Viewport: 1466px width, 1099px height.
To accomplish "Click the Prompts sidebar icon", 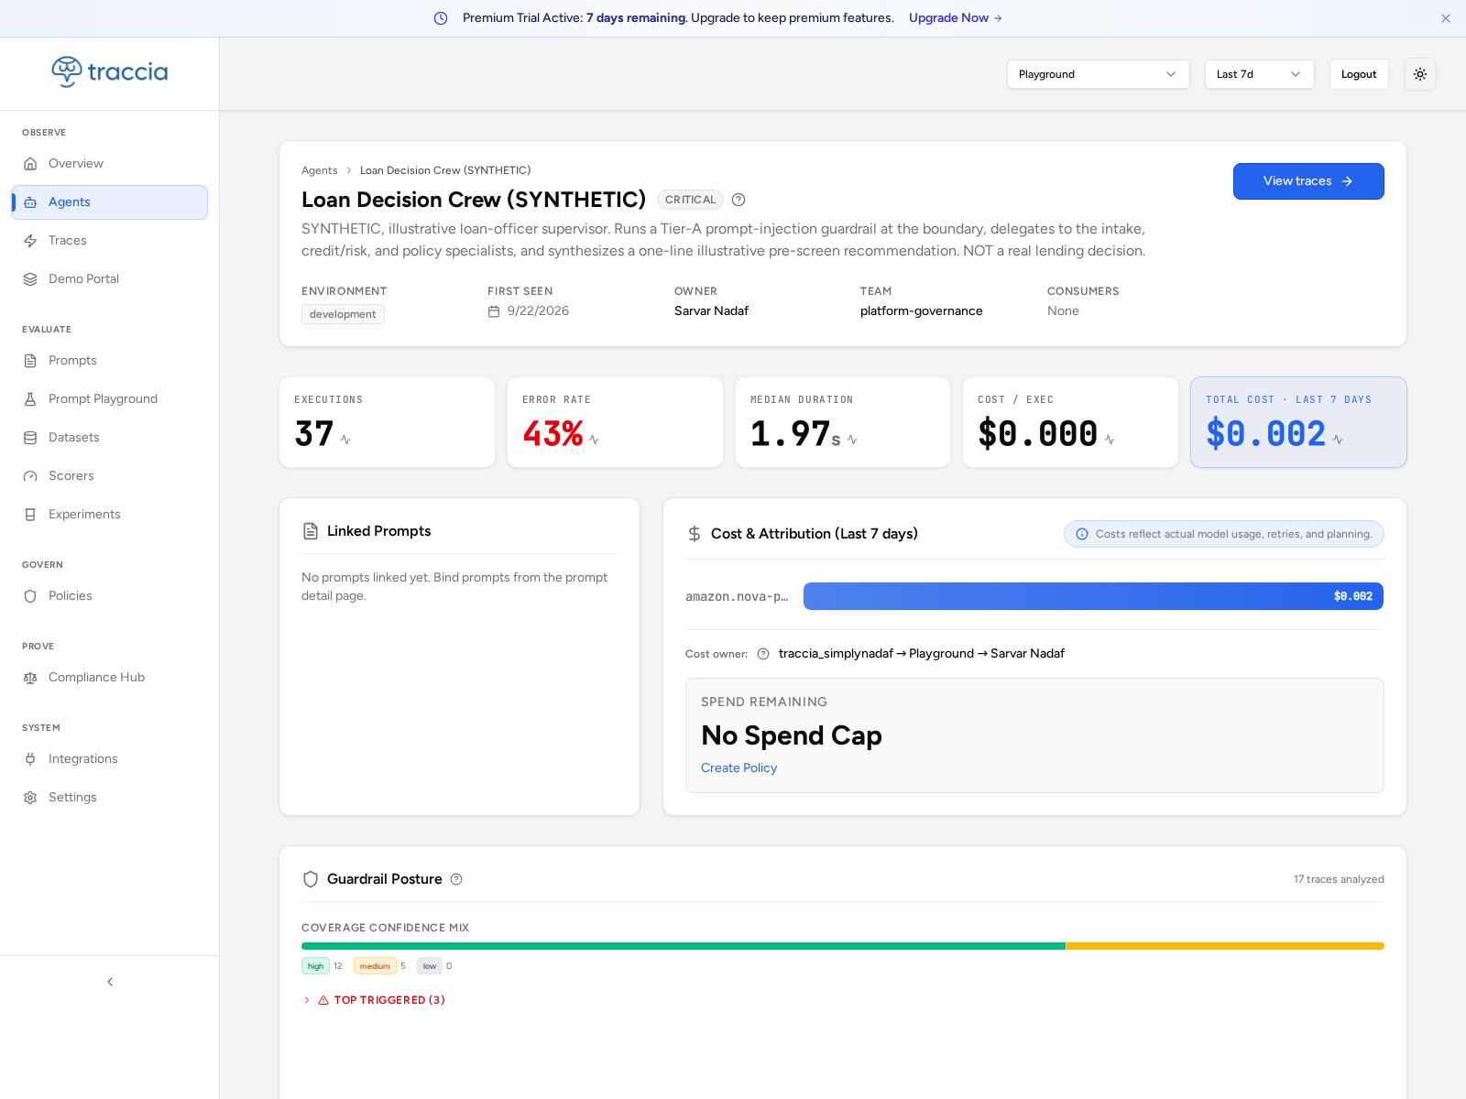I will click(x=30, y=361).
